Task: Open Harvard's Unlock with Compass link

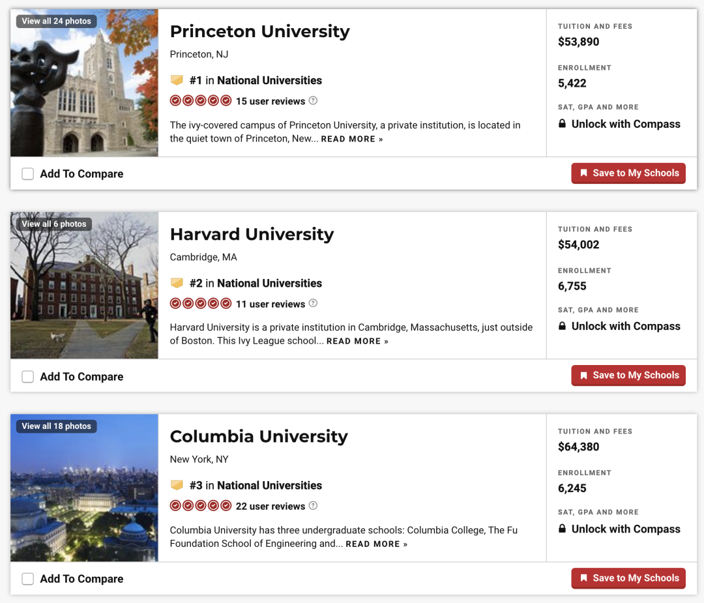Action: coord(625,327)
